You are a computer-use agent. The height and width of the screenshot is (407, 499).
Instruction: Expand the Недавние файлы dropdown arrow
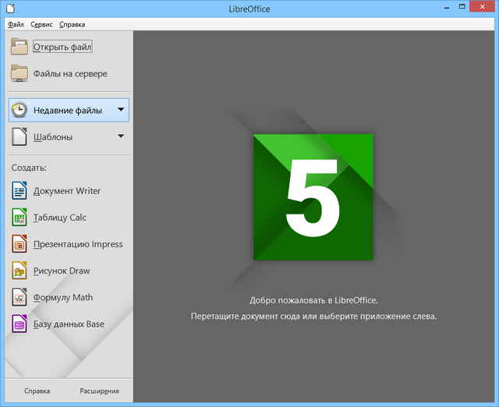point(121,110)
